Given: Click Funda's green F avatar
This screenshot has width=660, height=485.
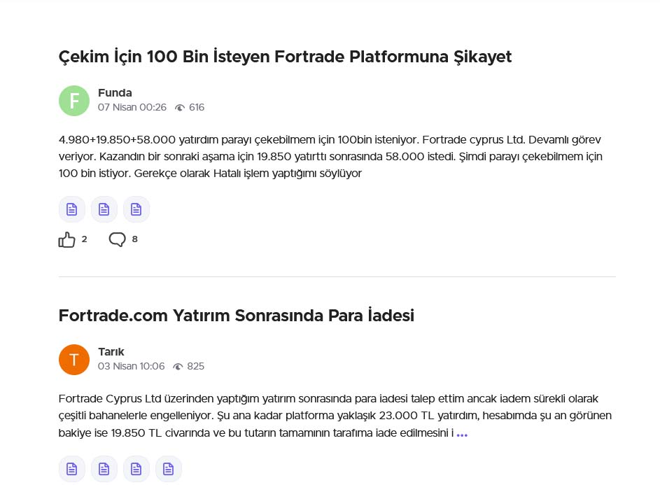Looking at the screenshot, I should point(74,101).
